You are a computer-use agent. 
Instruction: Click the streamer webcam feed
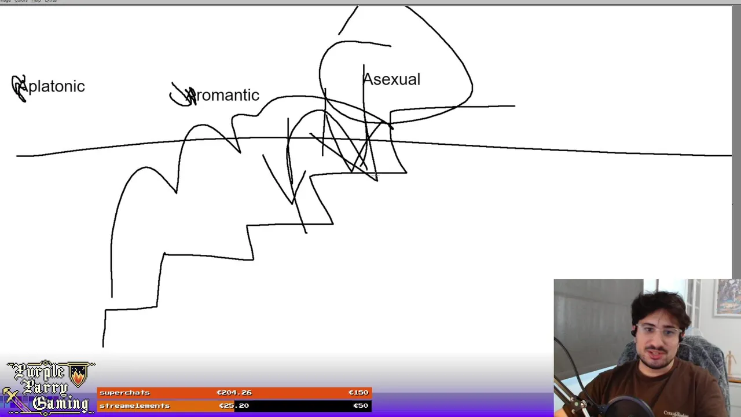point(647,348)
